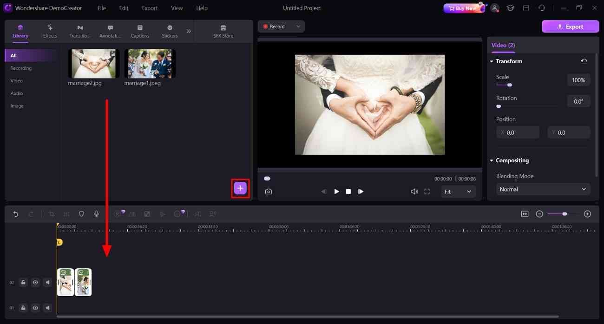Open the SFX Store tab
The height and width of the screenshot is (324, 604).
pos(223,32)
